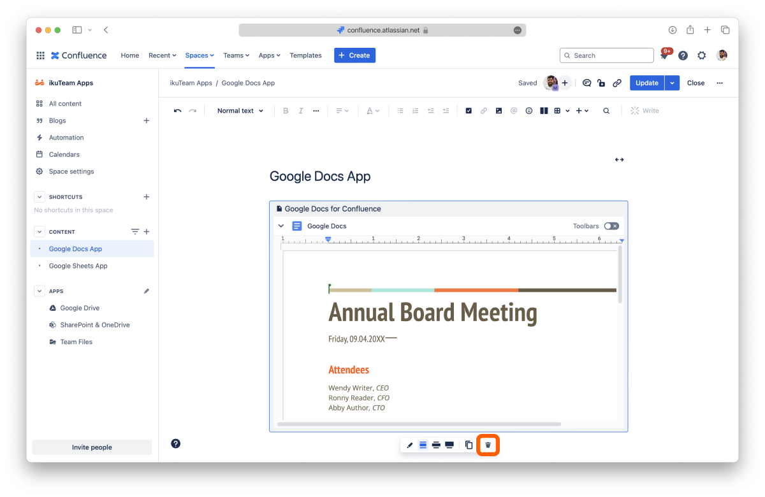765x497 pixels.
Task: Open the emoji picker
Action: (529, 111)
